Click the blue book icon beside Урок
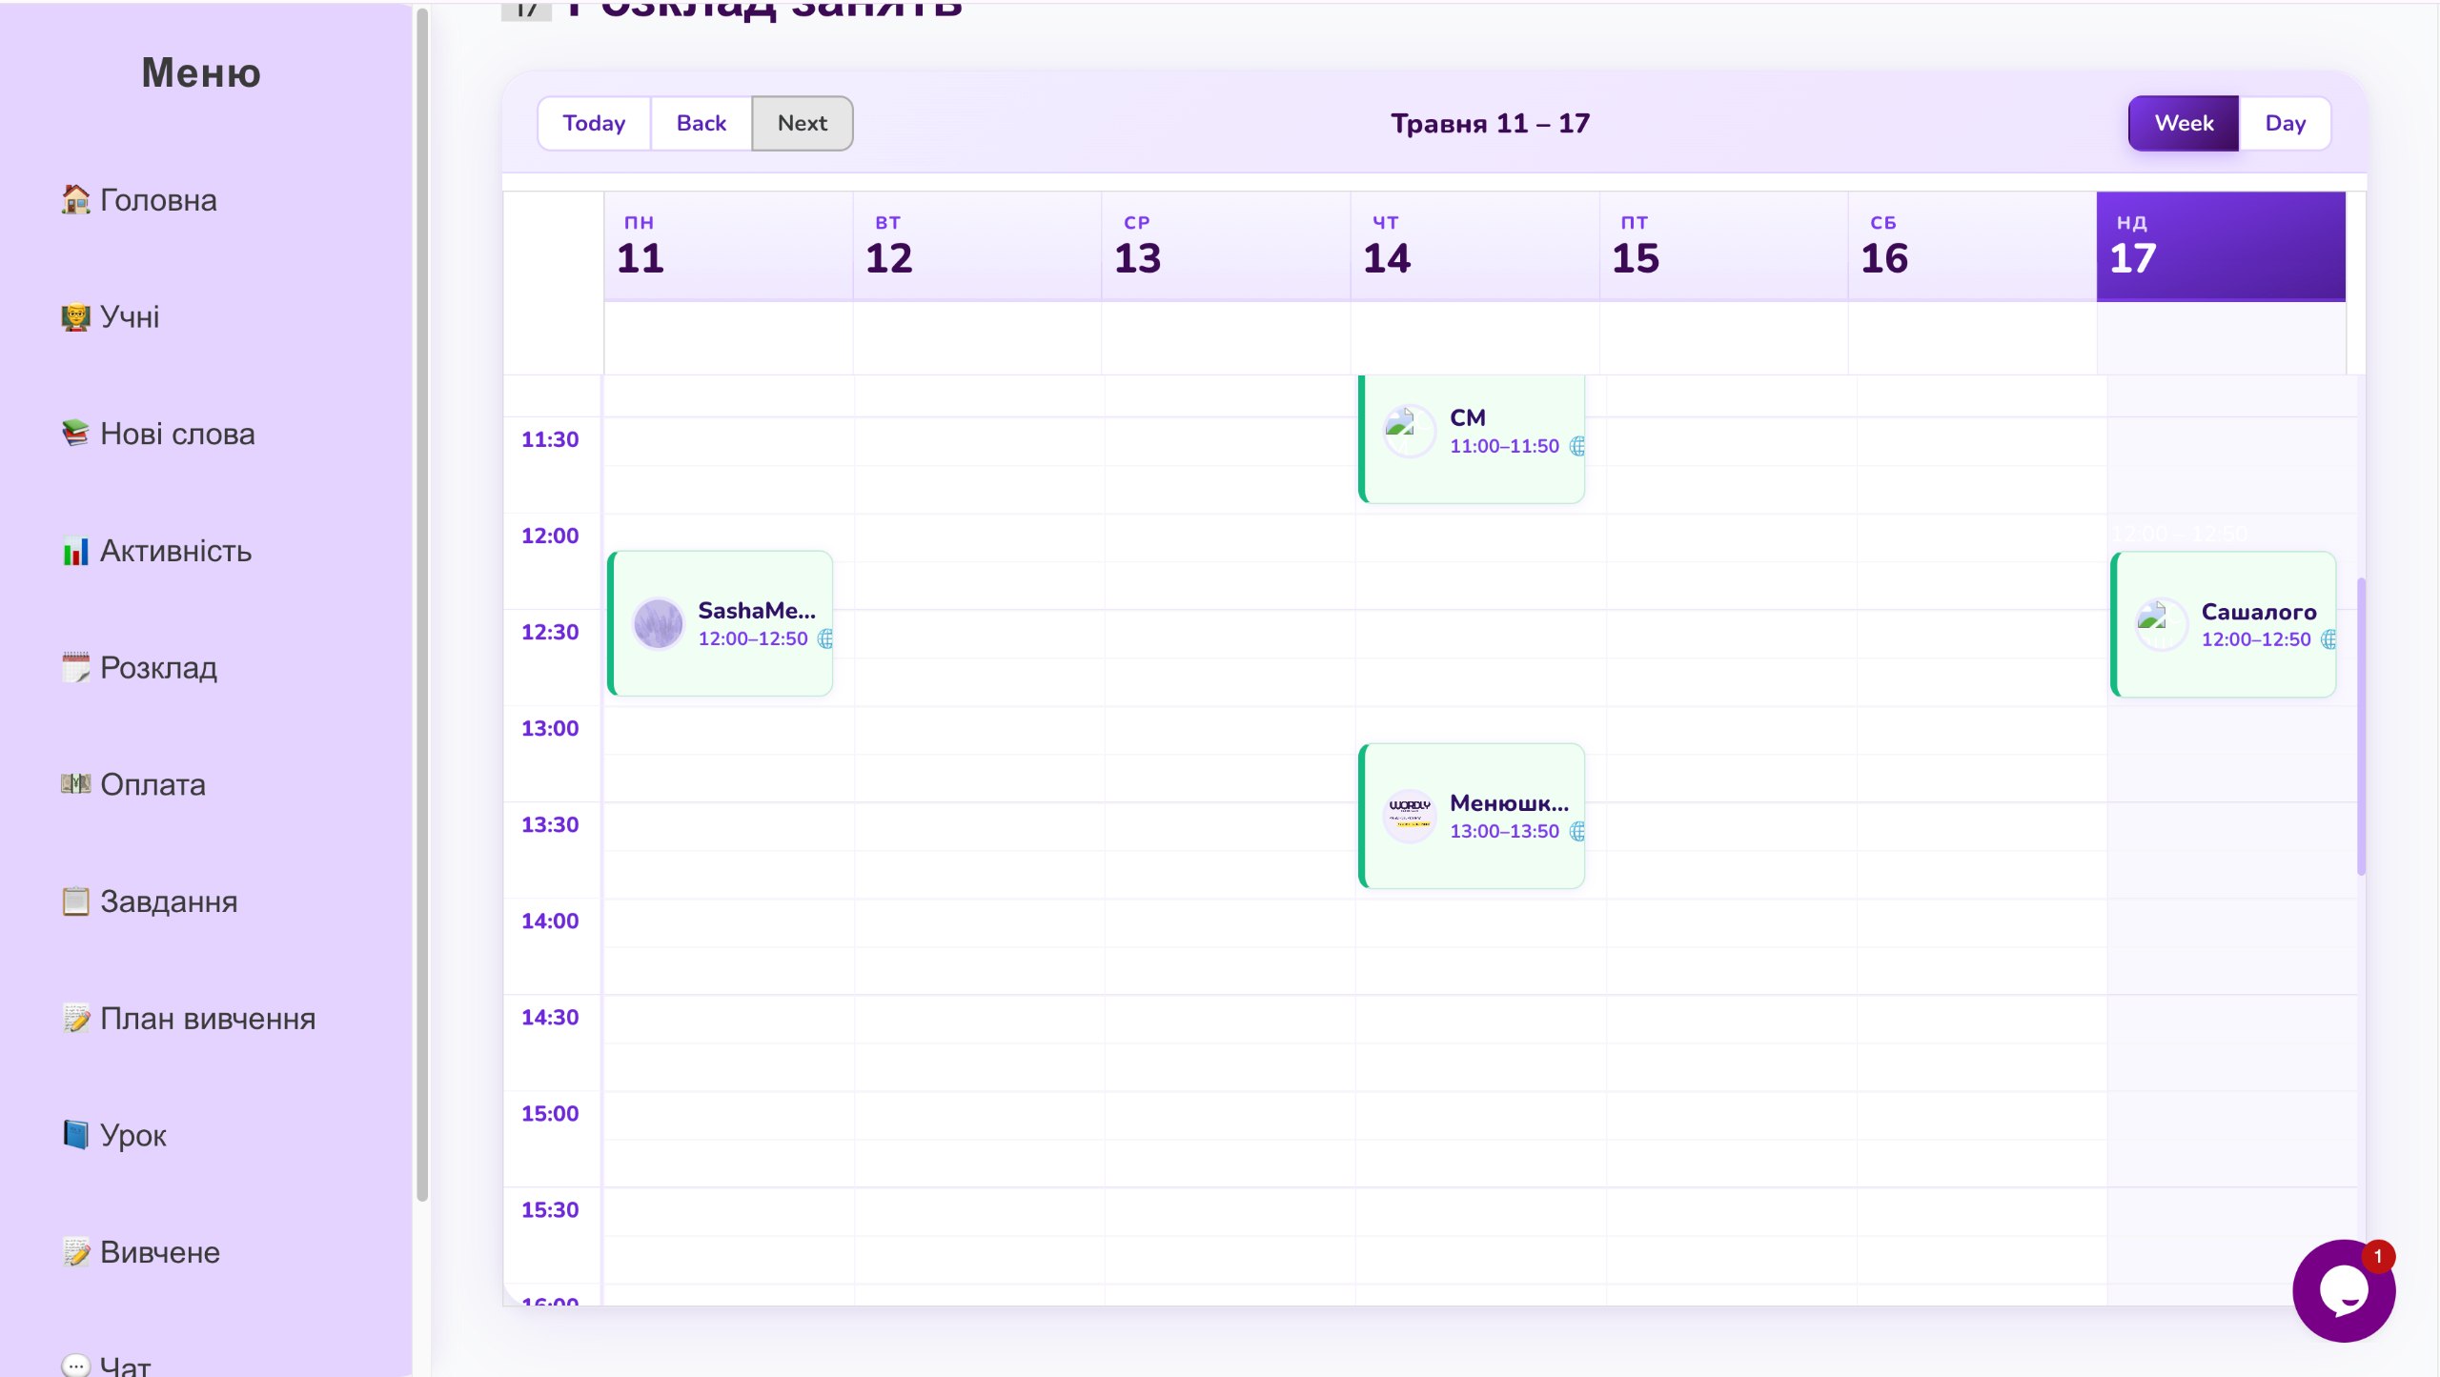The image size is (2440, 1377). [x=76, y=1134]
